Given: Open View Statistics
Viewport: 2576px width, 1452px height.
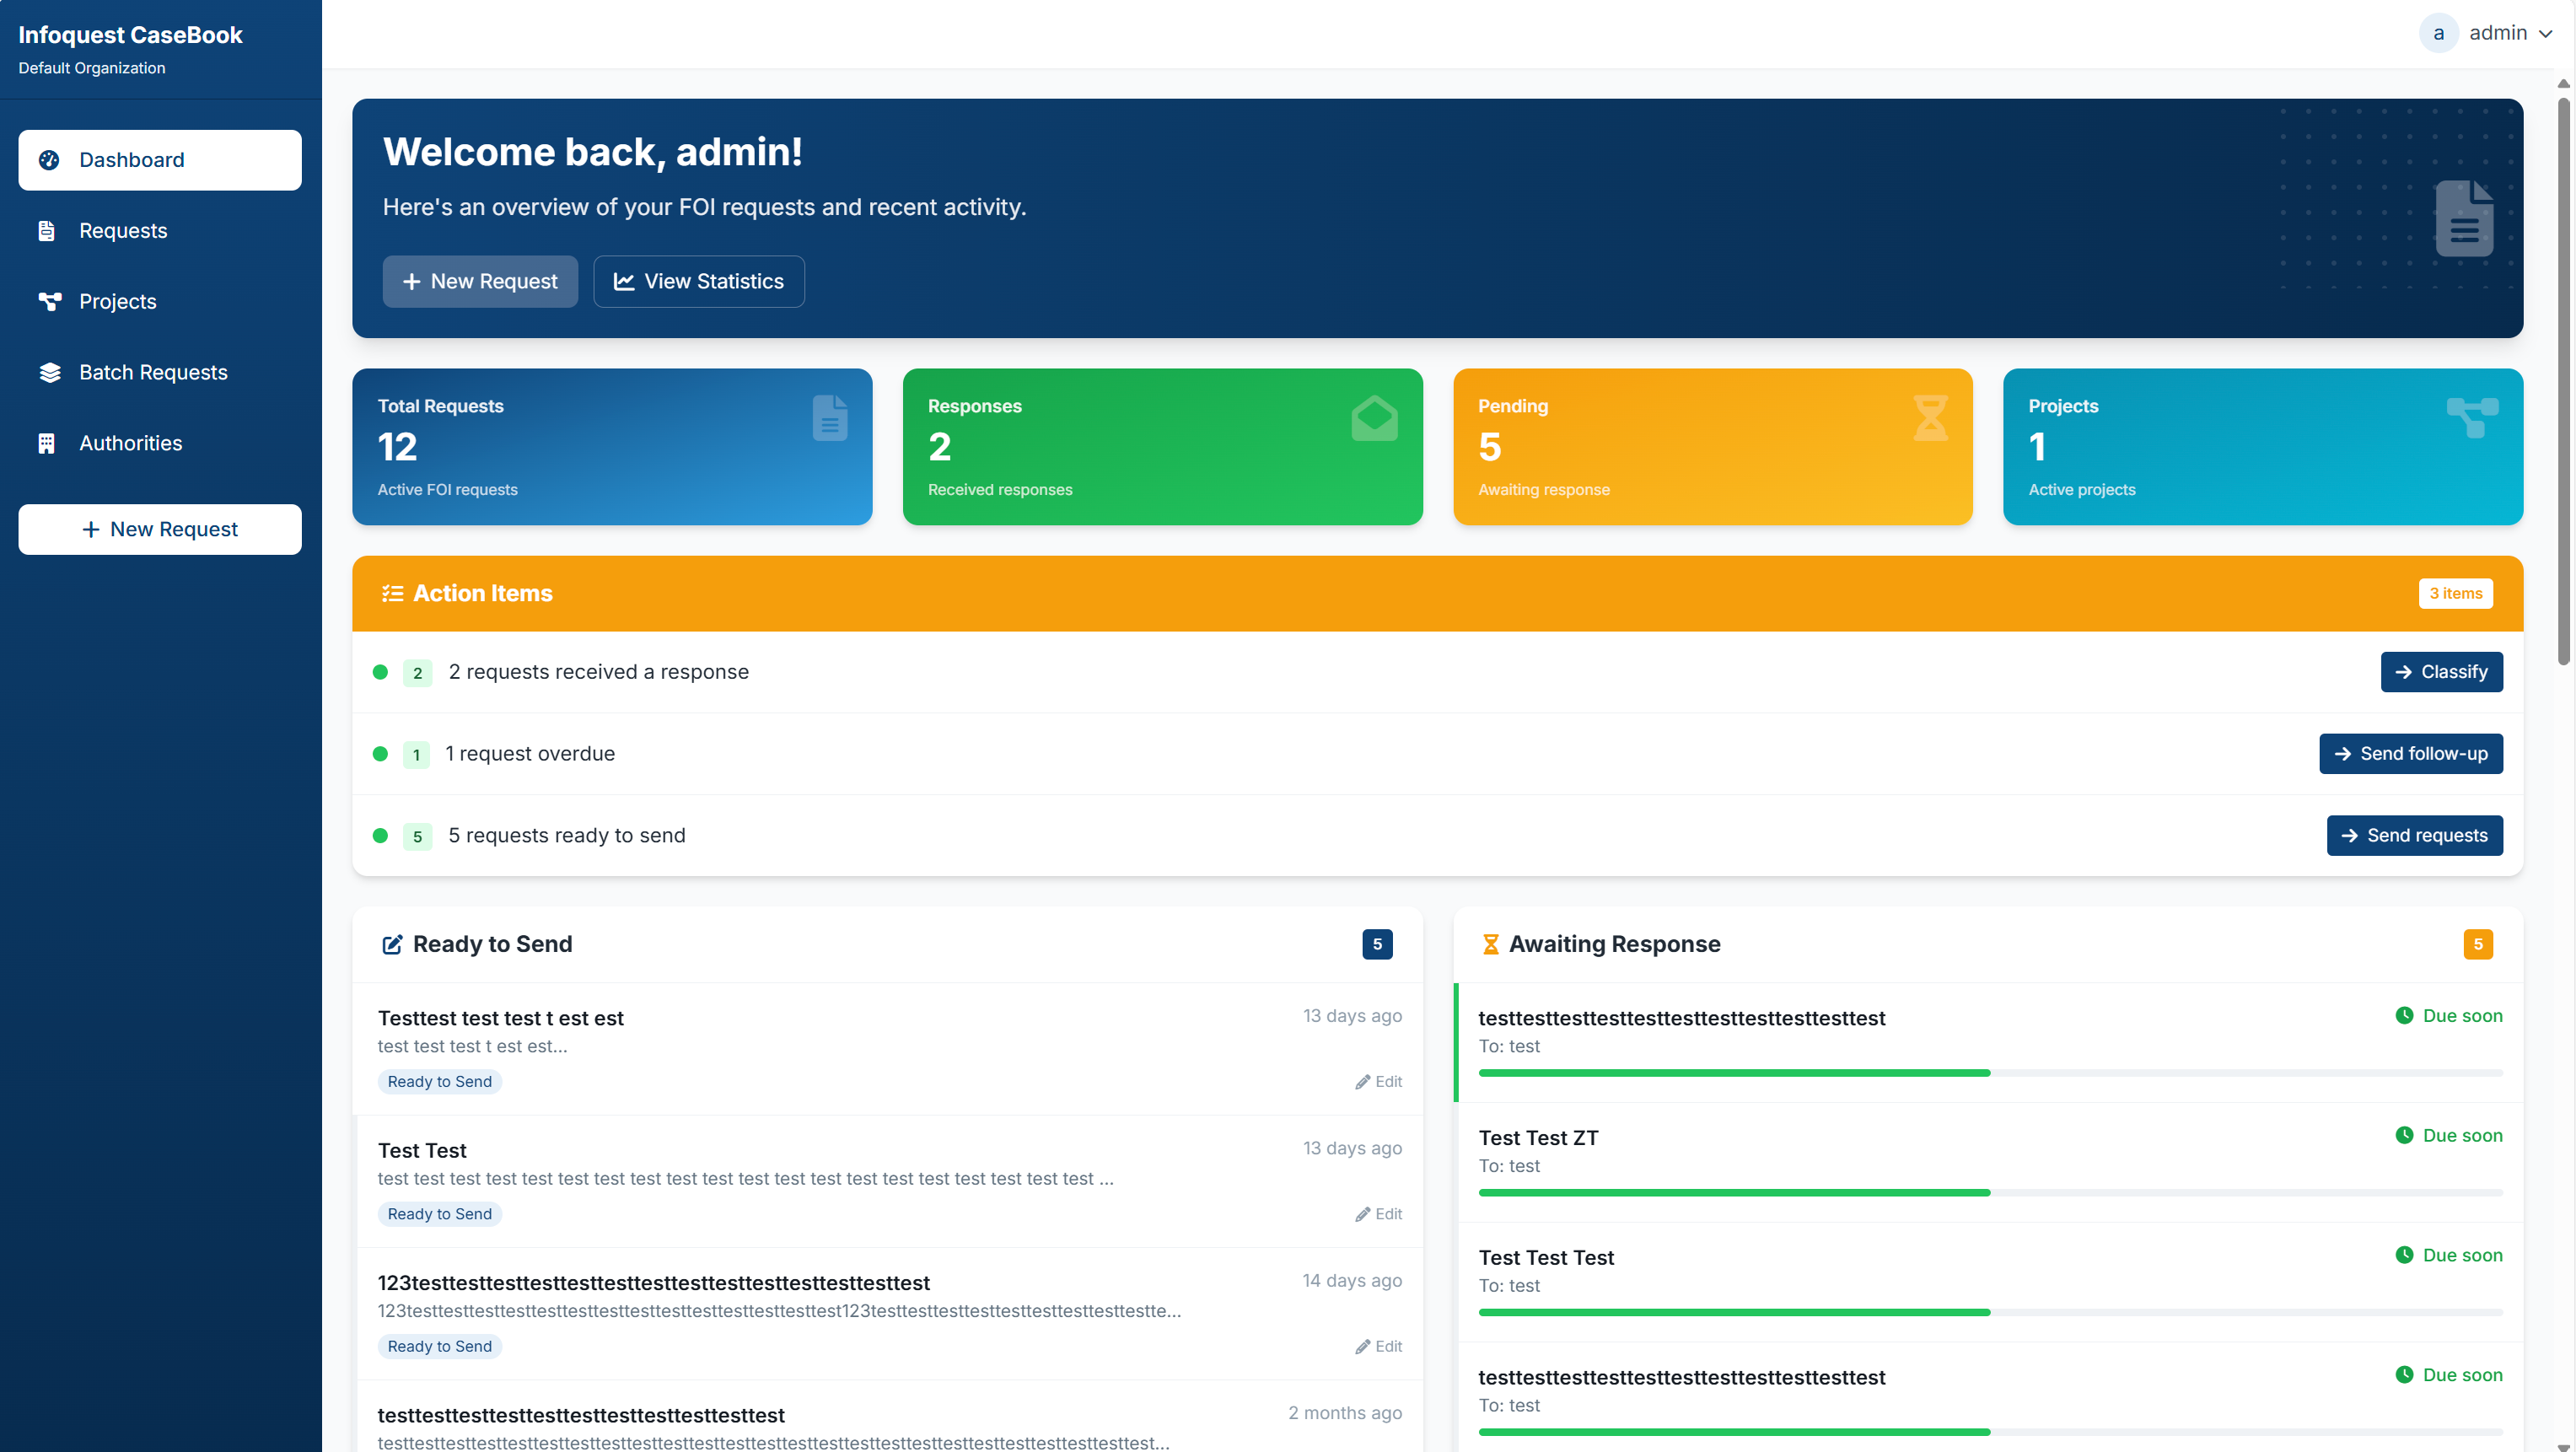Looking at the screenshot, I should 698,281.
